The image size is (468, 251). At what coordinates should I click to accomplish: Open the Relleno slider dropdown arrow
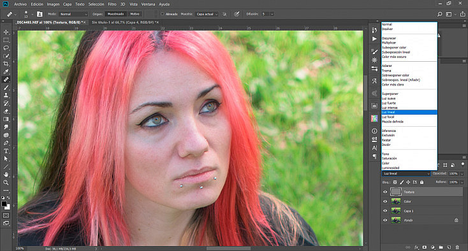point(462,182)
